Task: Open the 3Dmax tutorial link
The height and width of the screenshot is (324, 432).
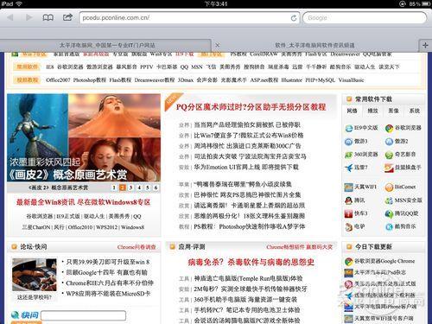Action: [x=186, y=80]
